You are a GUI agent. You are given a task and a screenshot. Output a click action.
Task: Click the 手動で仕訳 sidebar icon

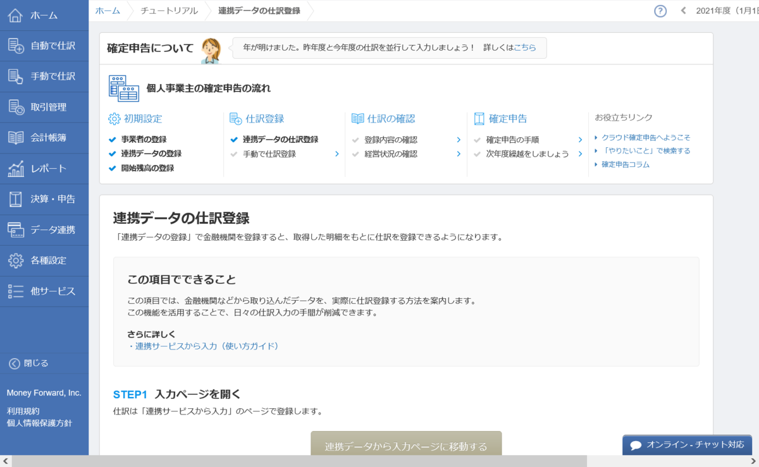click(16, 76)
